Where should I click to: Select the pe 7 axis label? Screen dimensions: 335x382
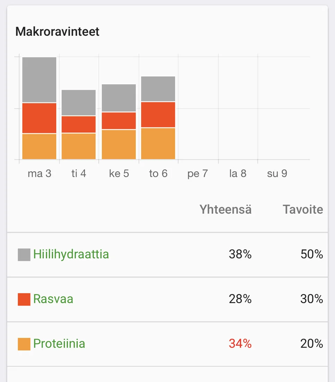click(198, 174)
